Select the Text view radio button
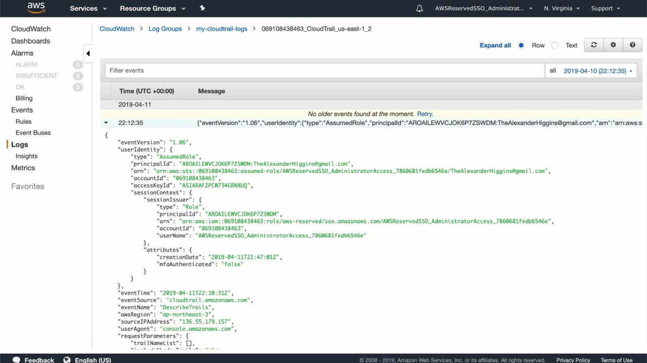 555,45
